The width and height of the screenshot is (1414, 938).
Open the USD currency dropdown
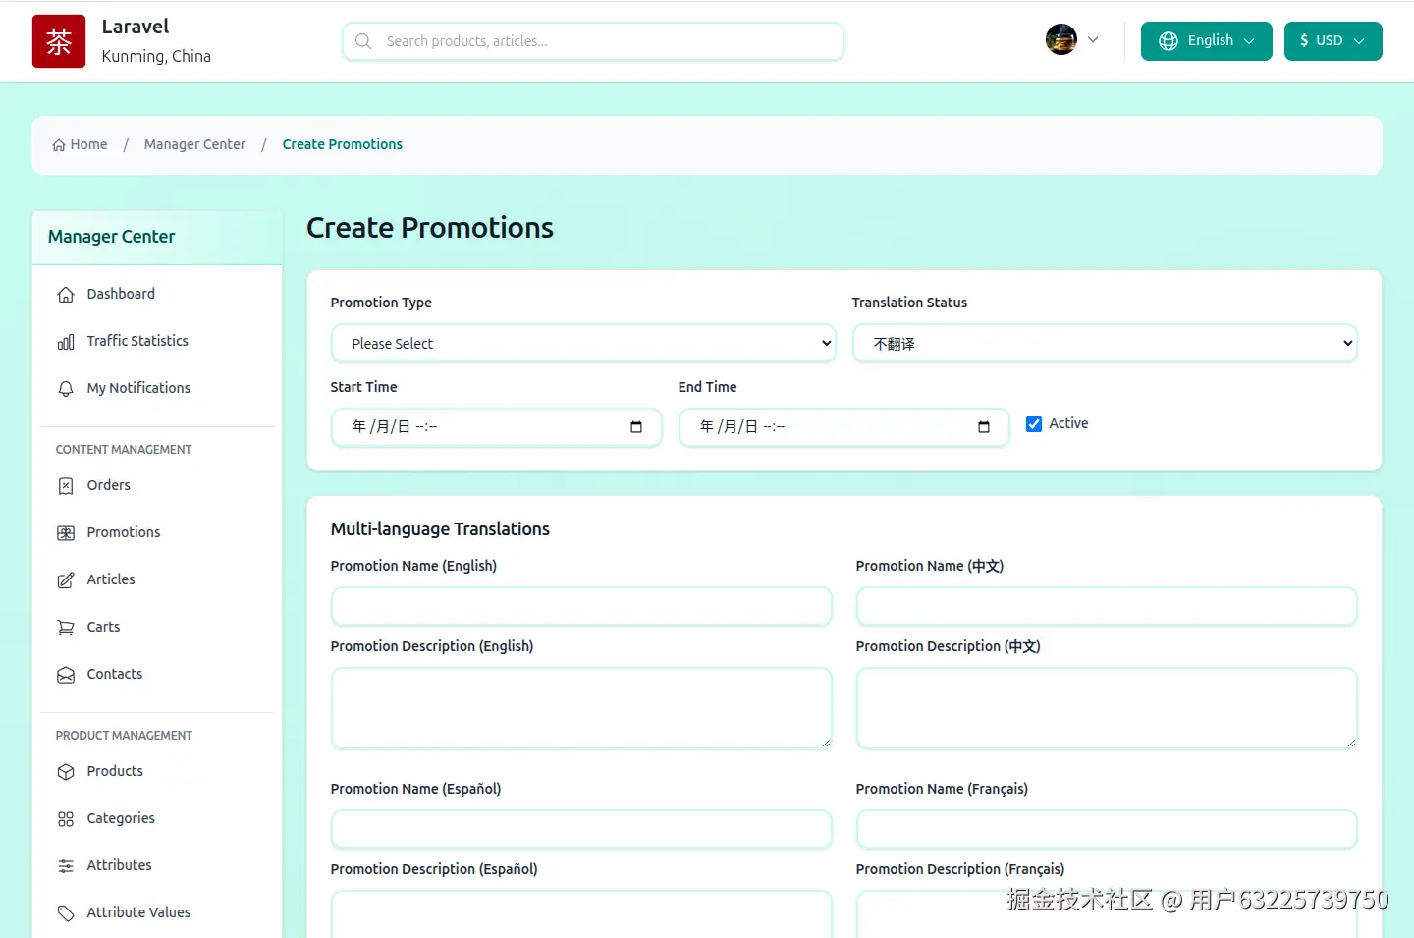pos(1332,41)
